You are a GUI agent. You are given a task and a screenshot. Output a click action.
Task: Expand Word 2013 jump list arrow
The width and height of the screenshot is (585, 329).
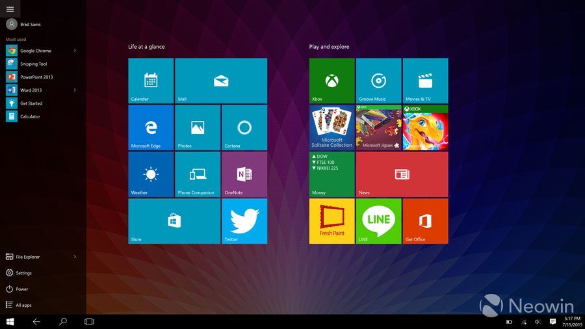tap(75, 90)
